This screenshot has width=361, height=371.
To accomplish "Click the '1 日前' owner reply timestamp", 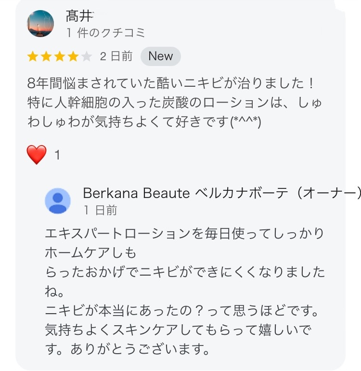I will [100, 210].
